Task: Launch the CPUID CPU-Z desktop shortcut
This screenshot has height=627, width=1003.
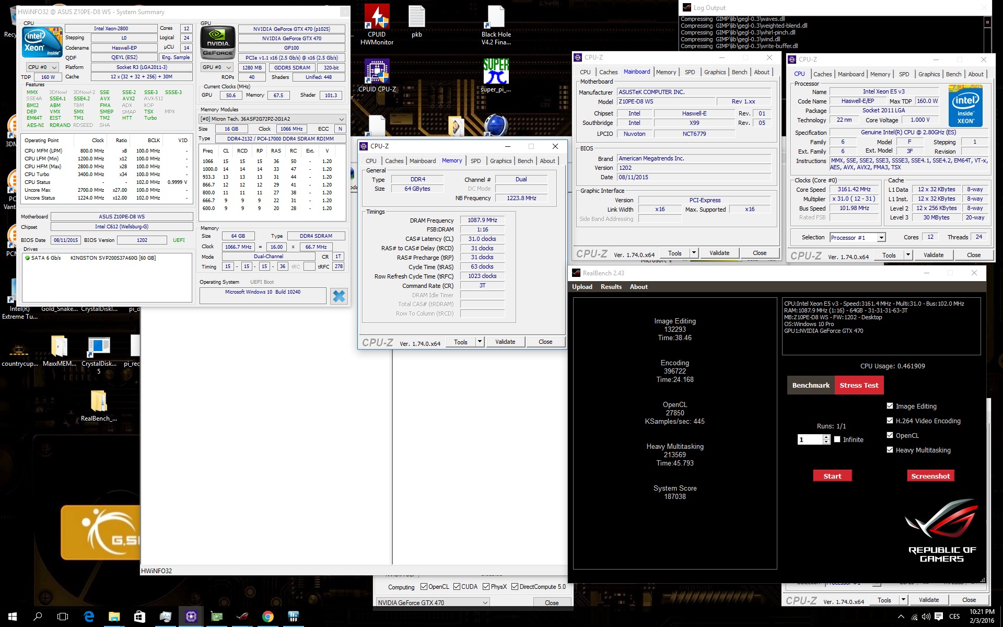Action: click(377, 76)
